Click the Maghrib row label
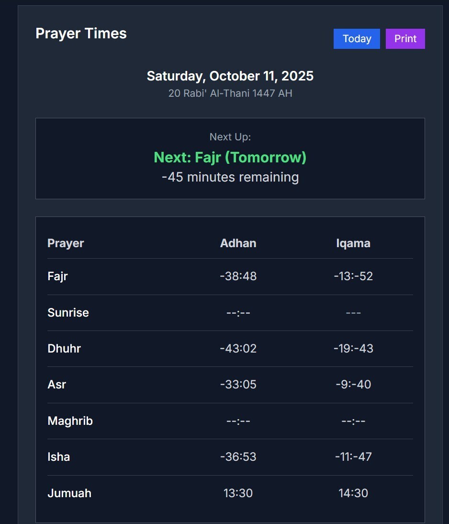Viewport: 449px width, 524px height. (70, 421)
